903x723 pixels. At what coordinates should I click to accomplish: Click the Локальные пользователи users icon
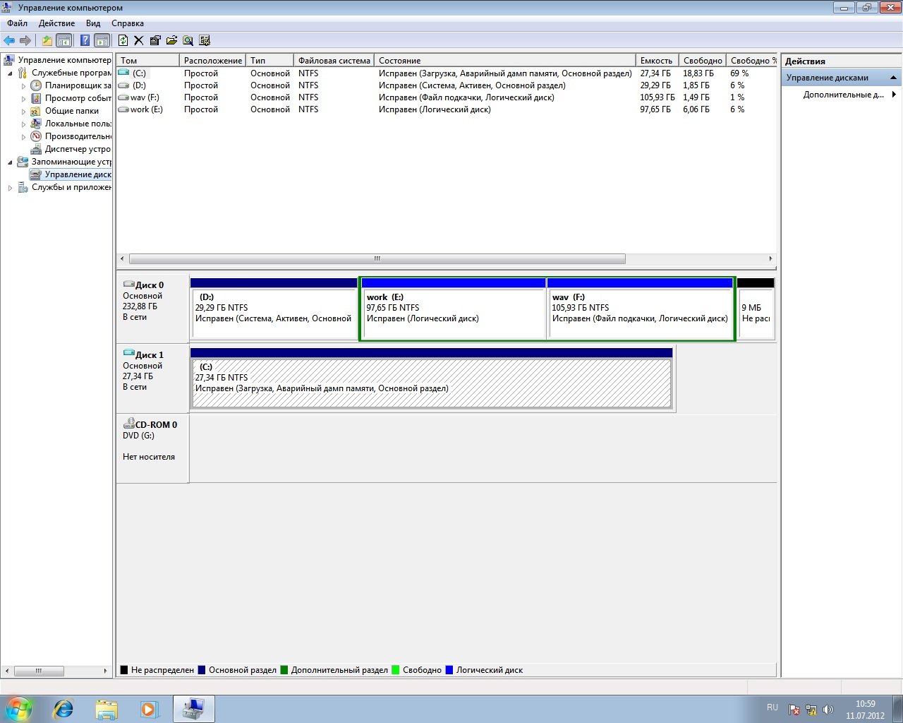36,124
